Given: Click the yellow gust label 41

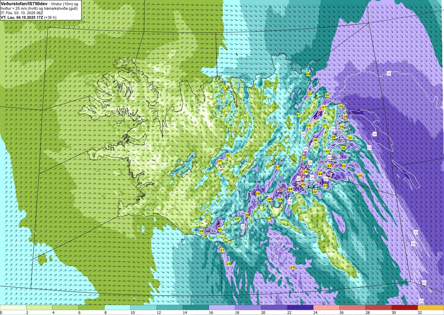Looking at the screenshot, I should tap(328, 151).
